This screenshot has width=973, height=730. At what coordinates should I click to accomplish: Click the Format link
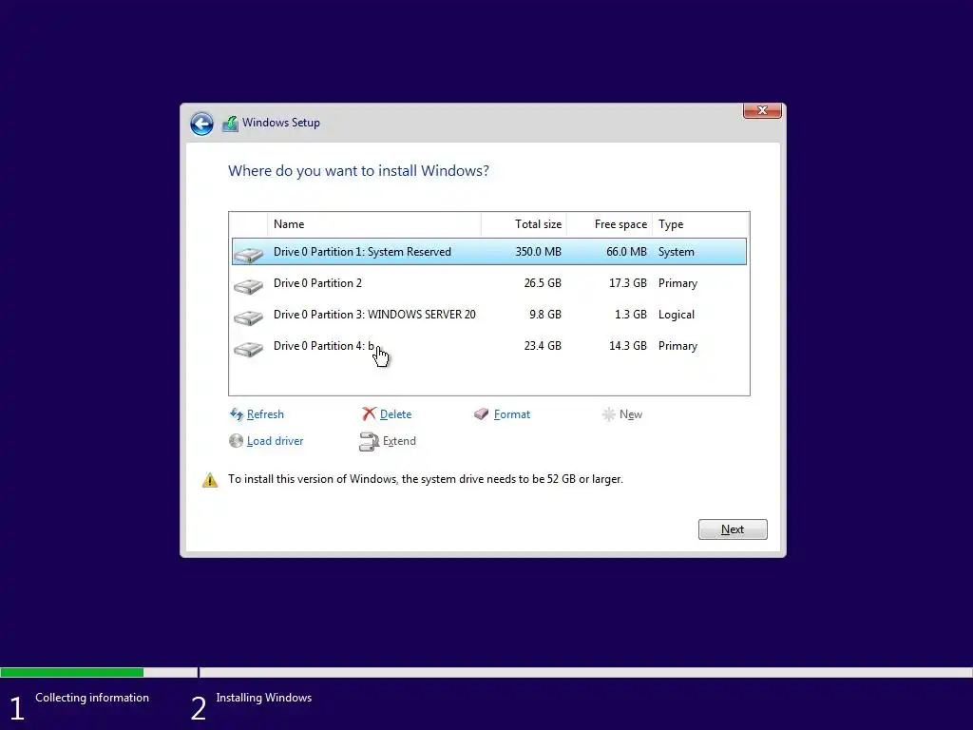[x=512, y=414]
